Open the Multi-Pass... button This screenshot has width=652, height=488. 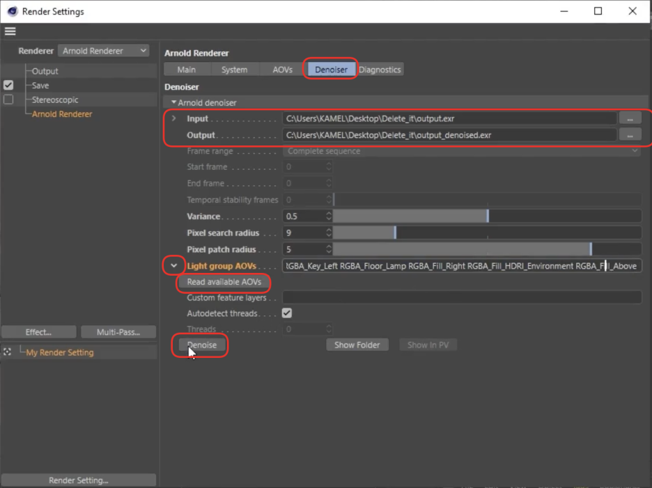[x=118, y=332]
